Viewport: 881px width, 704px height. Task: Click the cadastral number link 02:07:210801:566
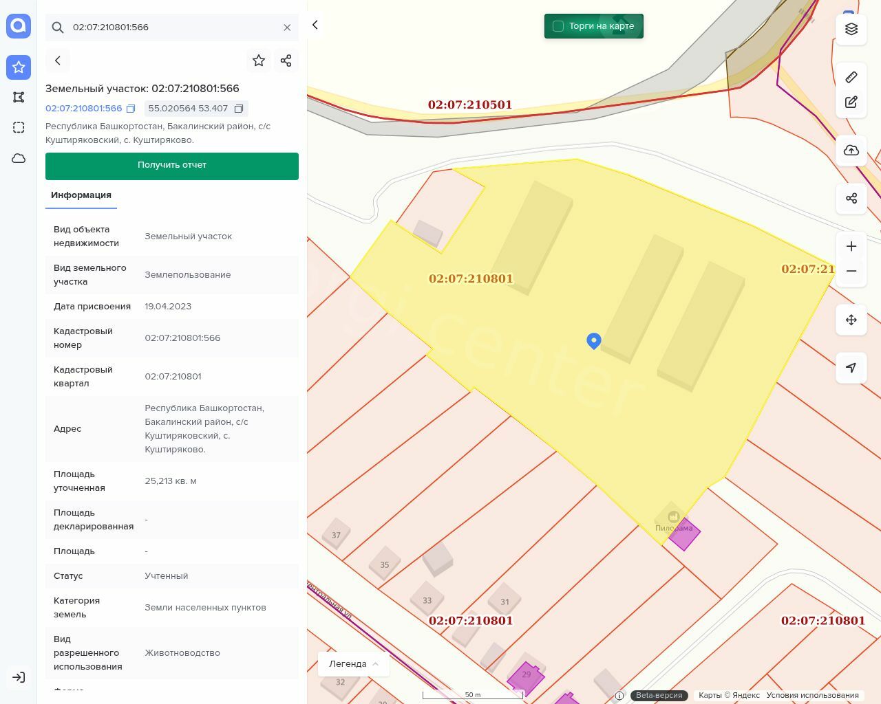click(83, 109)
